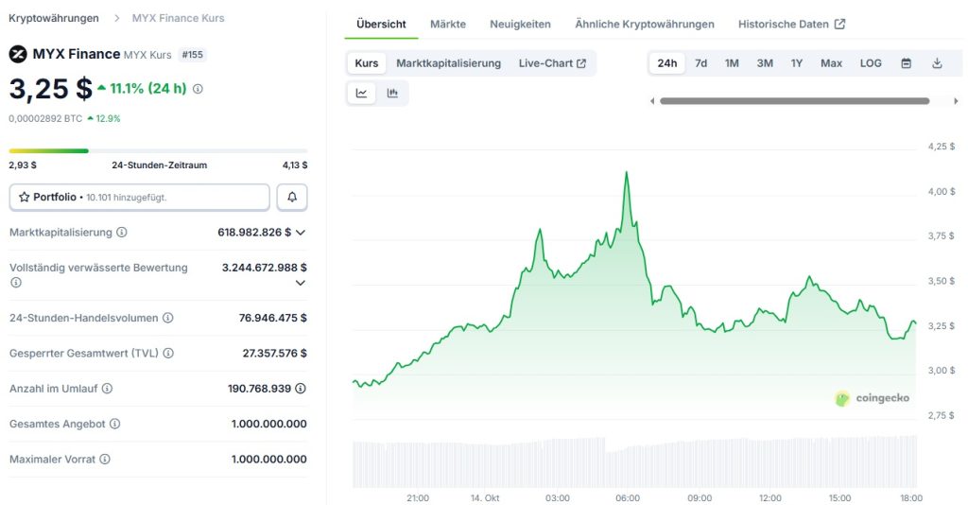Add MYX Finance to Portfolio

[140, 197]
